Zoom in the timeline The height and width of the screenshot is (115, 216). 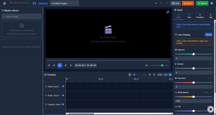150,75
